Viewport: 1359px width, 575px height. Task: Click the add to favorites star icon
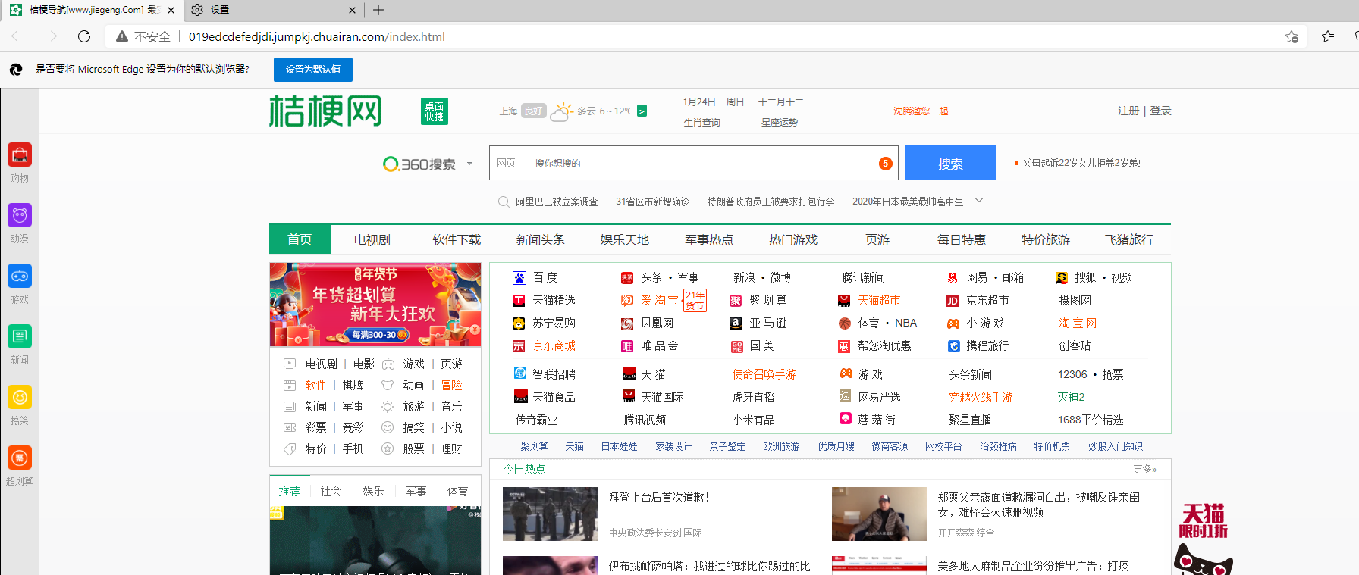[x=1292, y=36]
